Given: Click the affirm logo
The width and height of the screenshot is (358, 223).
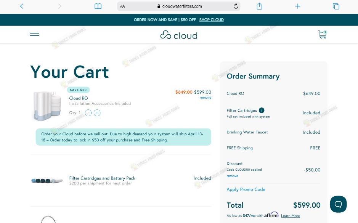Looking at the screenshot, I should point(271,215).
